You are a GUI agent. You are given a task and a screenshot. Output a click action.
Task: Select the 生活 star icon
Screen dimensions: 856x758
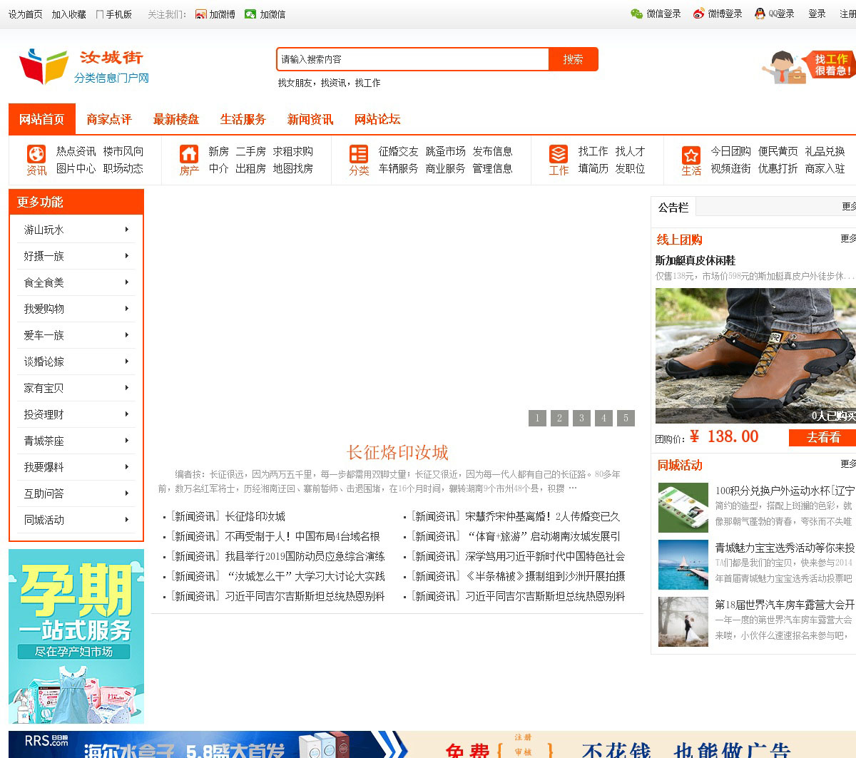pyautogui.click(x=691, y=155)
